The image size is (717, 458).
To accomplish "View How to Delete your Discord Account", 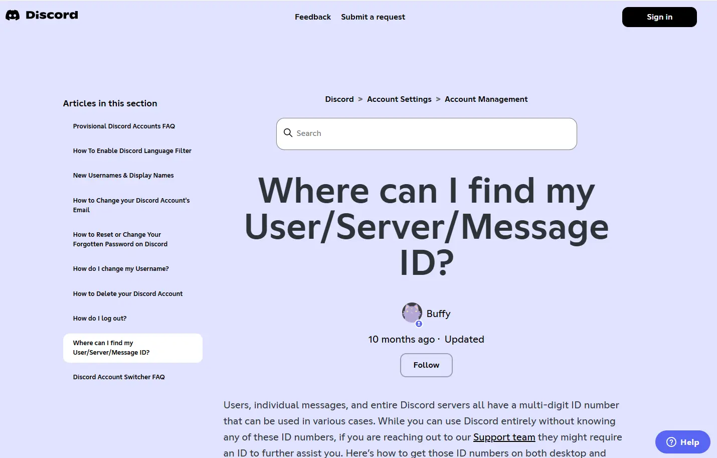I will click(x=128, y=294).
